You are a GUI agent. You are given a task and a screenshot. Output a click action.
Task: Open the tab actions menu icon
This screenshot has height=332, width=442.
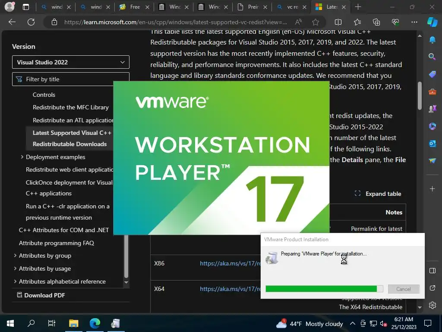25,7
